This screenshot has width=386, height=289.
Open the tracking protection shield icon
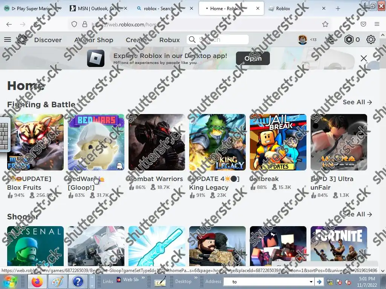coord(74,24)
